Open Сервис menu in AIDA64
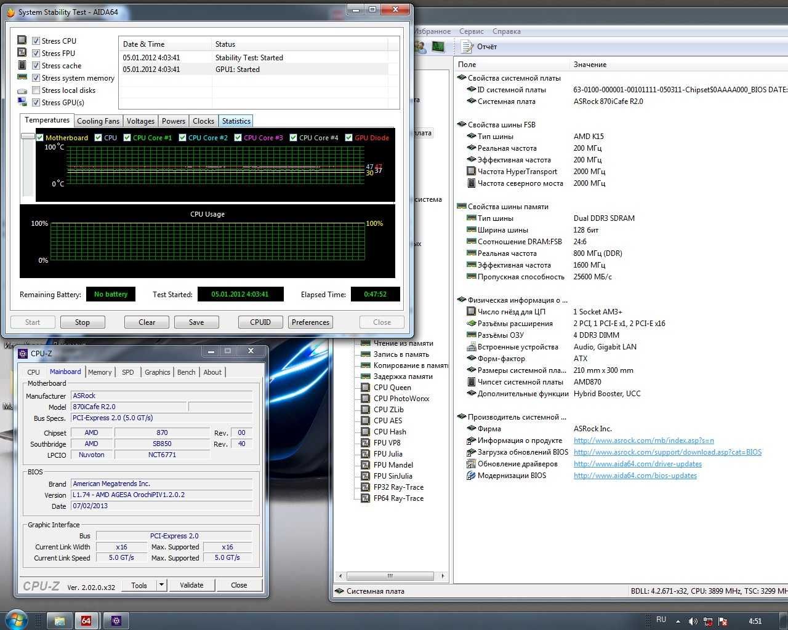 (472, 31)
